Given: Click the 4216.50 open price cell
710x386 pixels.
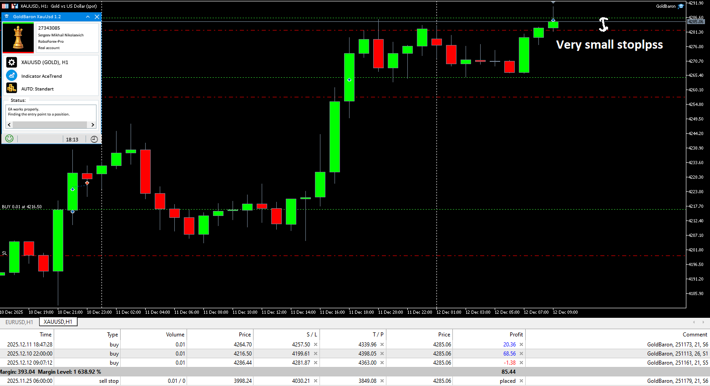Looking at the screenshot, I should pyautogui.click(x=243, y=354).
